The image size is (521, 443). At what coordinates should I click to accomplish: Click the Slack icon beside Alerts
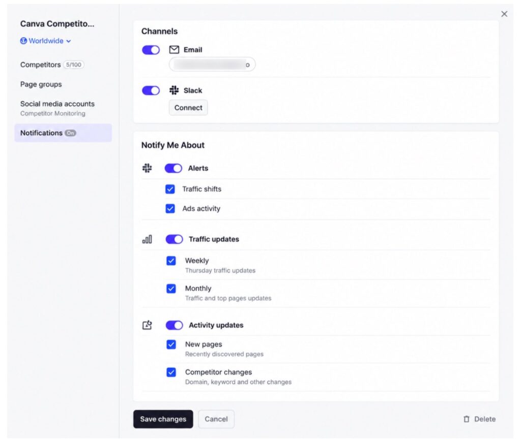pyautogui.click(x=147, y=168)
